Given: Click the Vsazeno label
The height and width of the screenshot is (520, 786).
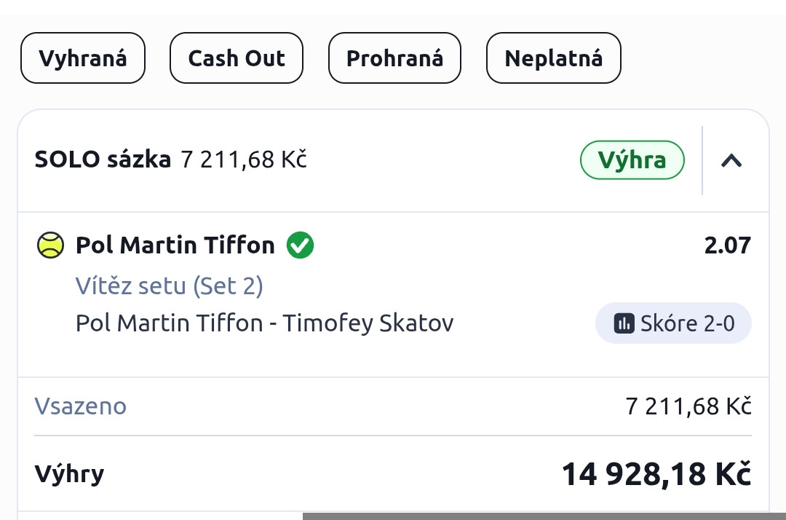Looking at the screenshot, I should pos(81,406).
